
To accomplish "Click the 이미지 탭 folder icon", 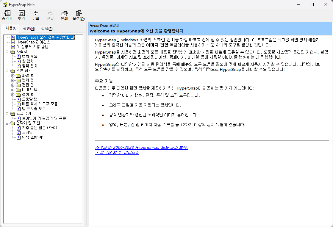I will pos(18,90).
